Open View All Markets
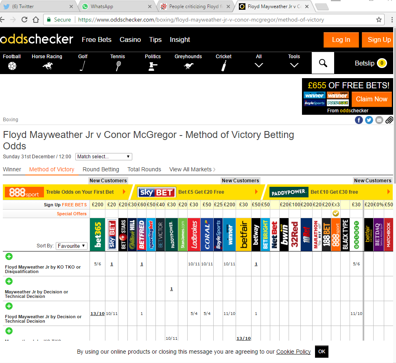The height and width of the screenshot is (363, 396). 192,170
